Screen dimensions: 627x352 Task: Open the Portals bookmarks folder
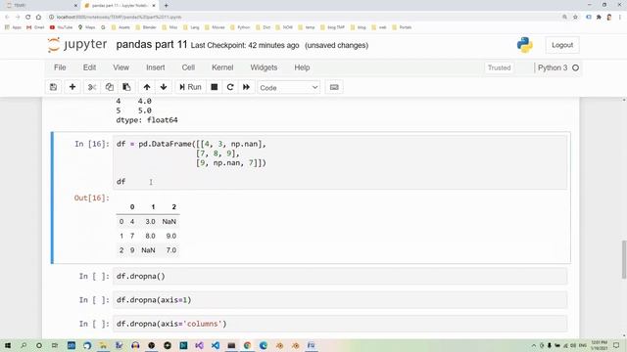click(x=402, y=27)
